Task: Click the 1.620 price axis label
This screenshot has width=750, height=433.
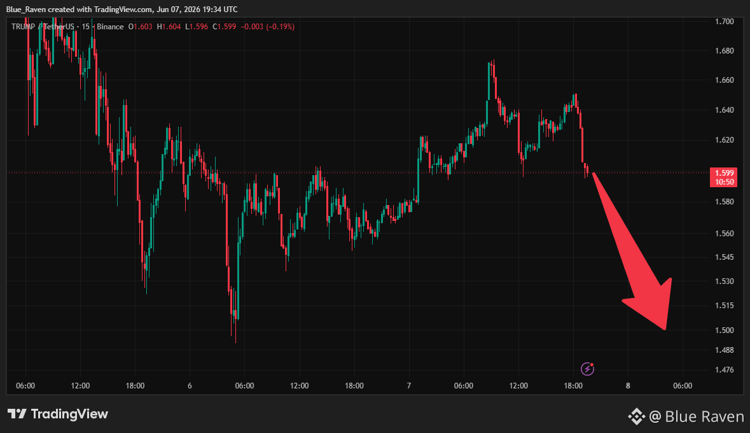Action: coord(724,140)
